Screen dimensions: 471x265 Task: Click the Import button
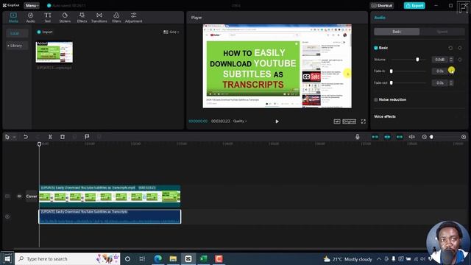[45, 32]
